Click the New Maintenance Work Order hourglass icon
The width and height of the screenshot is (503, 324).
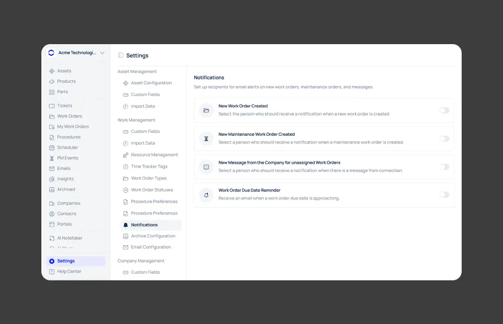206,139
